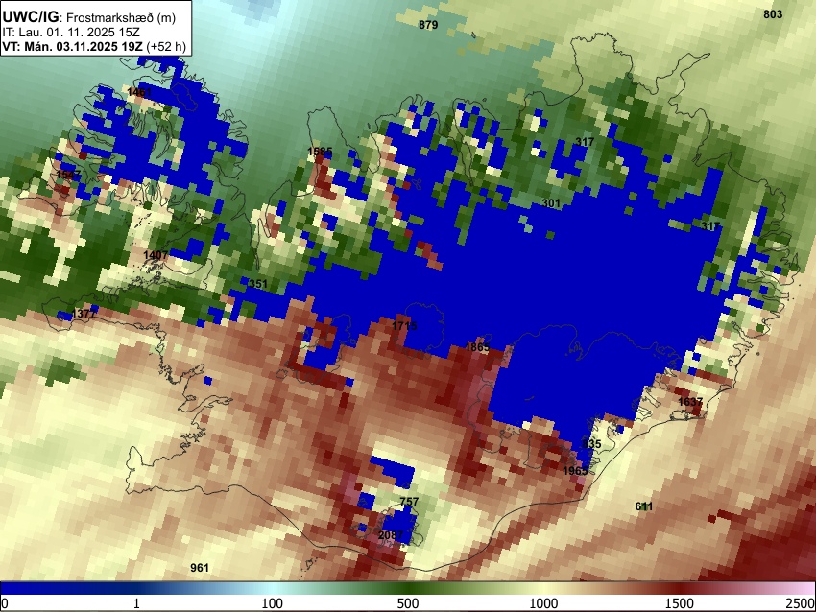This screenshot has height=612, width=816.
Task: Click the 'VT: Mán. 03.11.2025 19Z' line
Action: point(72,46)
